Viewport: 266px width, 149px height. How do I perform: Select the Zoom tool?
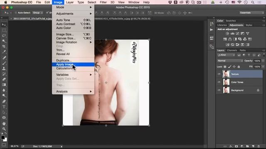pos(4,129)
